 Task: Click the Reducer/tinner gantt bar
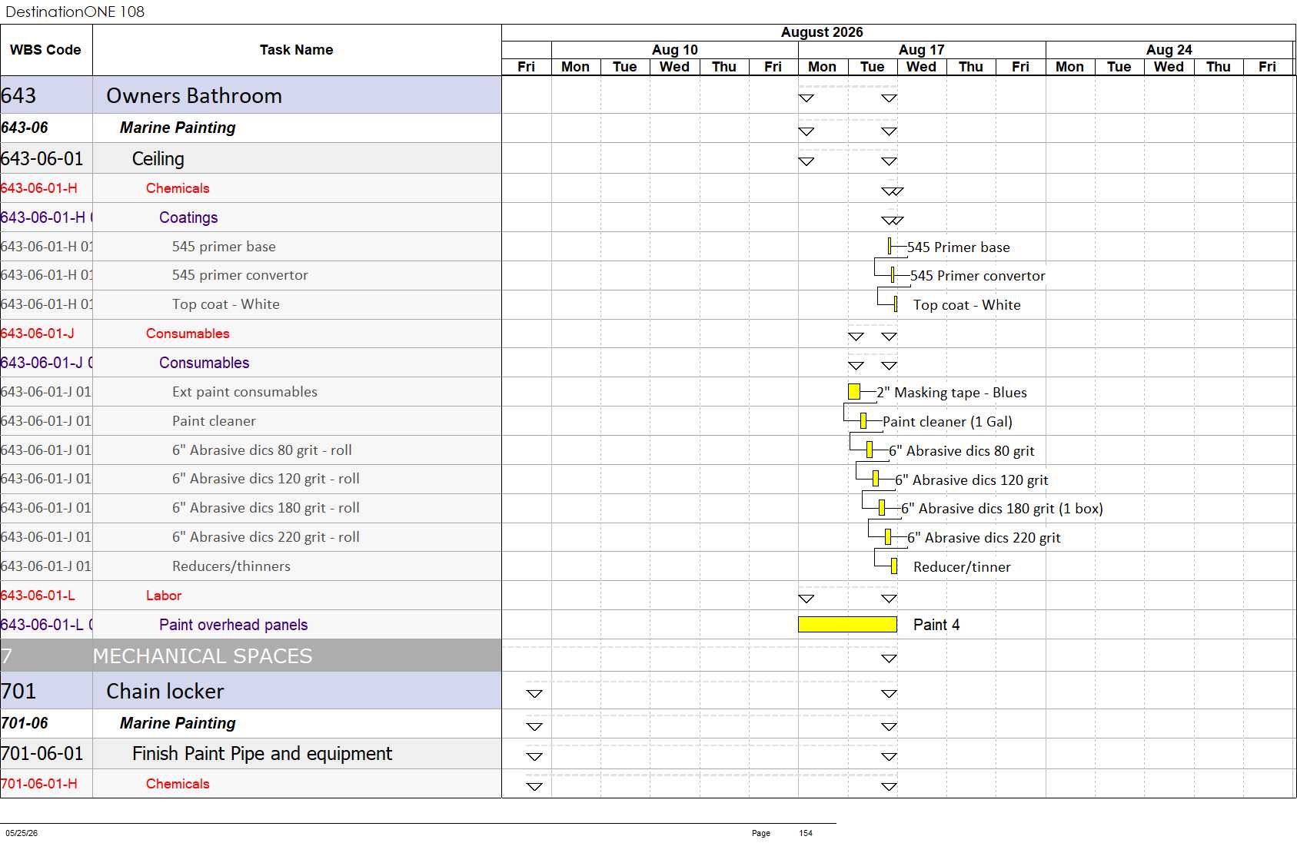(x=894, y=566)
